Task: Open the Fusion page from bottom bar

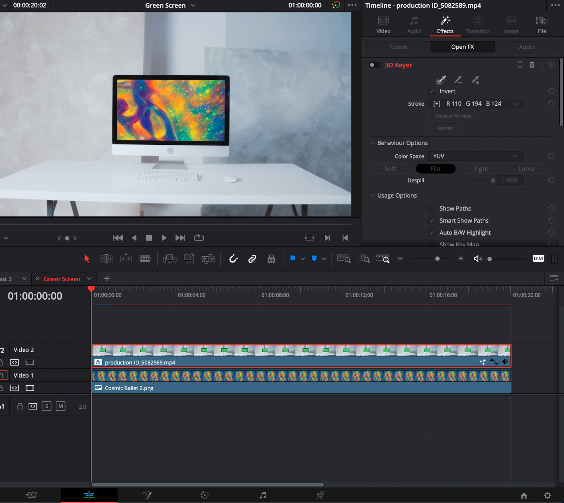Action: (147, 495)
